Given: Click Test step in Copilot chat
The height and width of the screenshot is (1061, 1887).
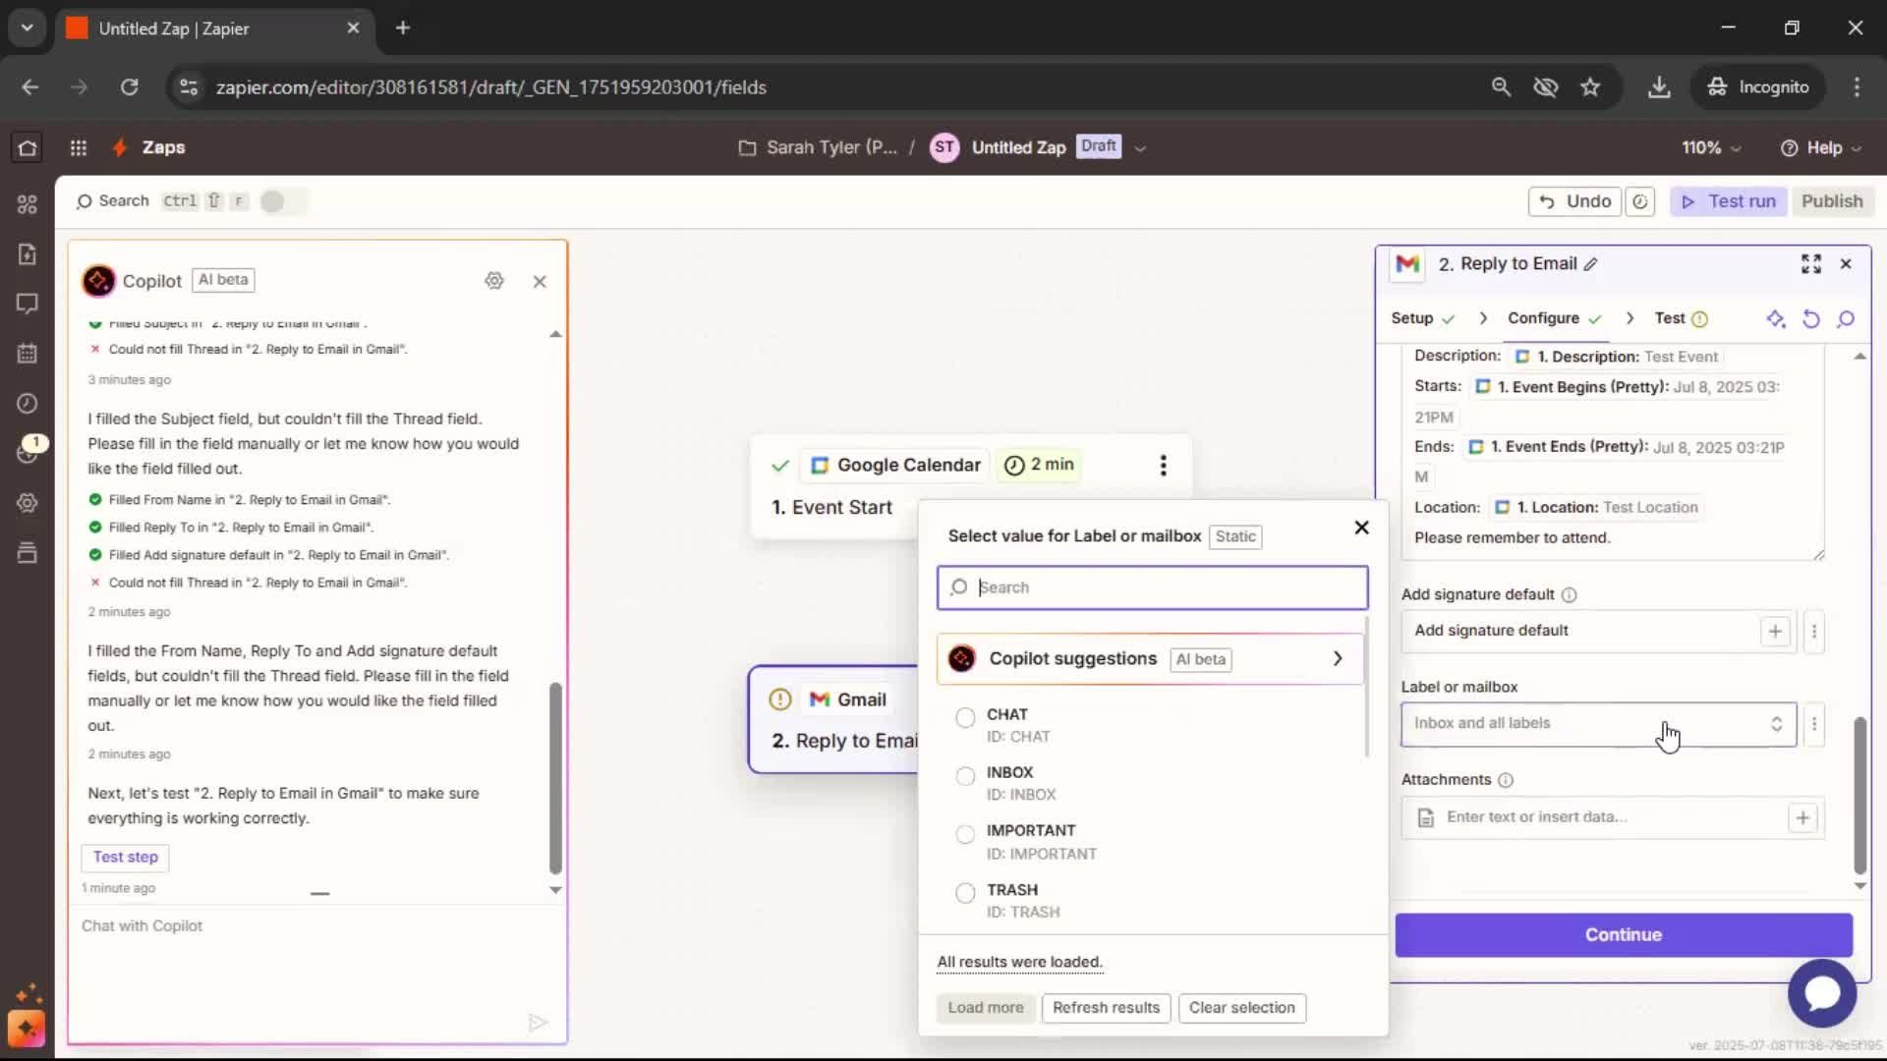Looking at the screenshot, I should tap(125, 858).
